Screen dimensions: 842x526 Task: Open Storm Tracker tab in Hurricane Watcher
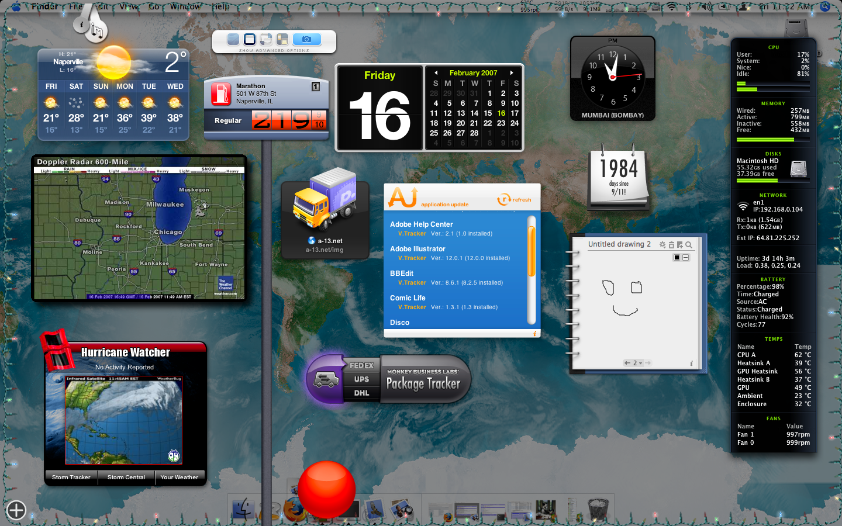(71, 477)
